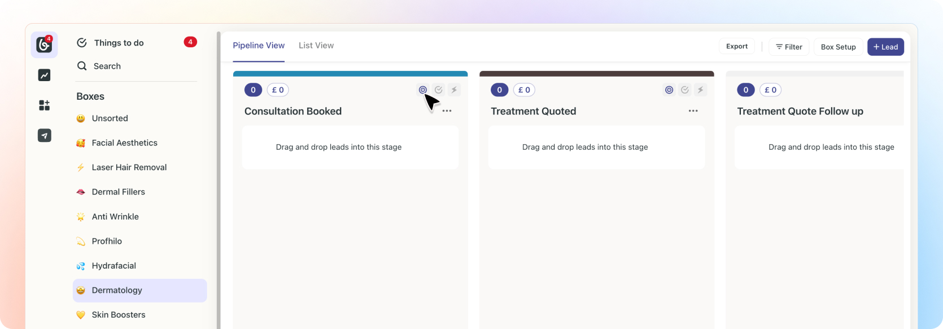Select the Laser Hair Removal box
Image resolution: width=943 pixels, height=329 pixels.
click(129, 167)
